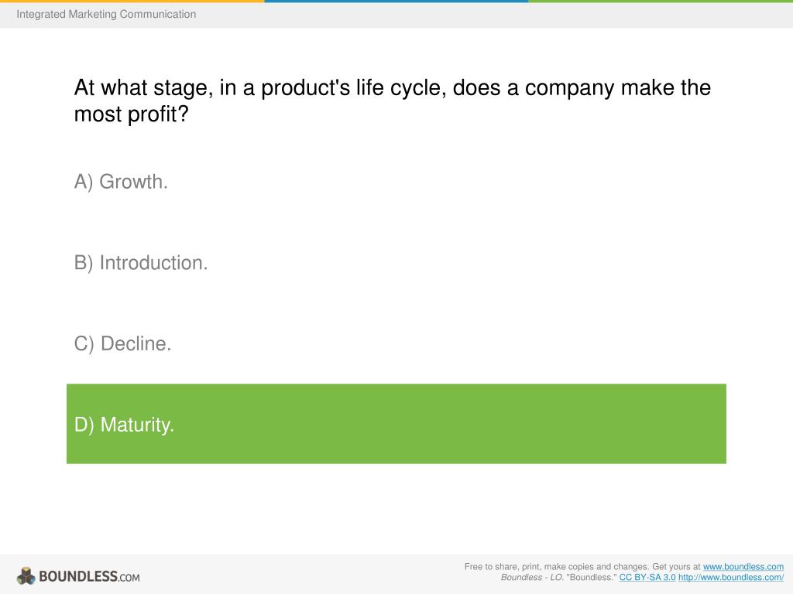
Task: Click the "Get yours at" footer phrase
Action: pos(676,567)
